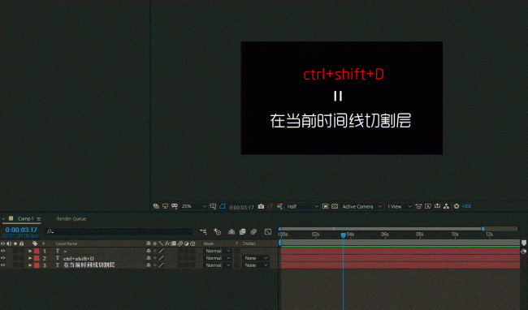
Task: Open Normal blend mode dropdown for layer 3
Action: pos(218,265)
